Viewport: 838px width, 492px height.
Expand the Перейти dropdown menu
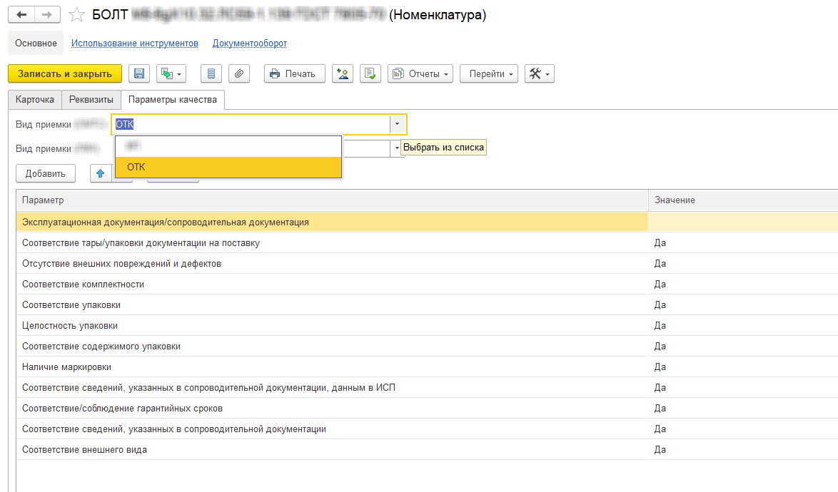coord(489,73)
